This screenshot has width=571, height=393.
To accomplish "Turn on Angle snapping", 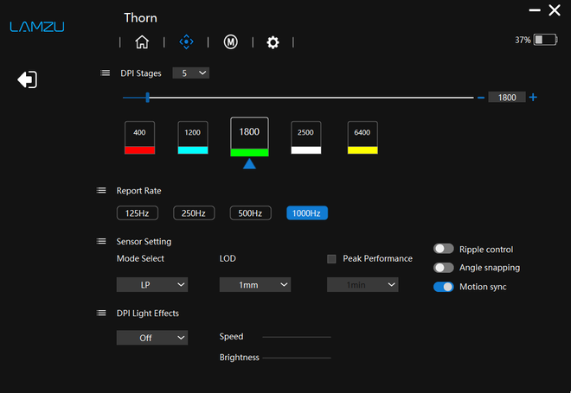I will 444,268.
